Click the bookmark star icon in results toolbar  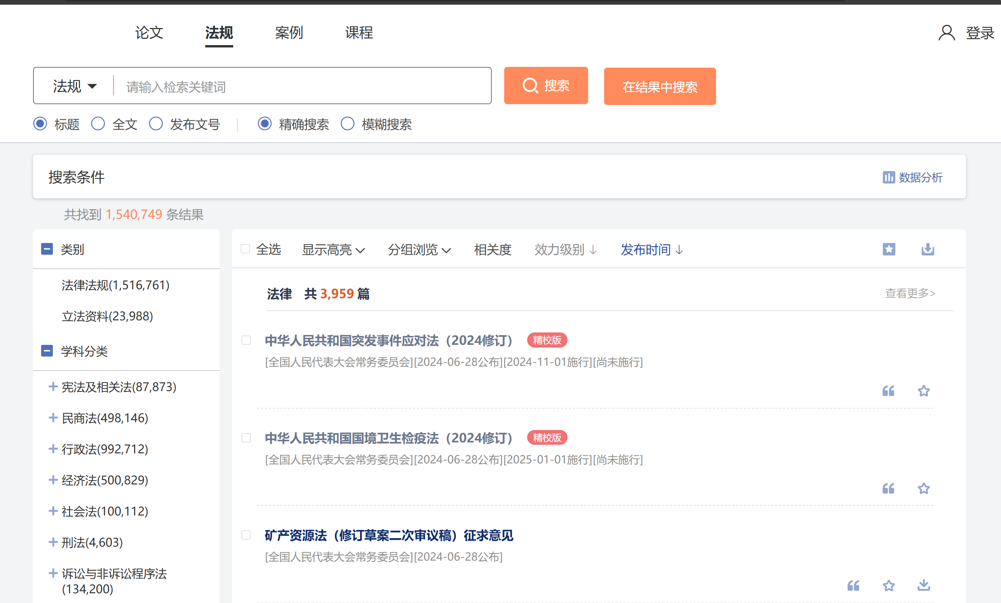pos(889,249)
